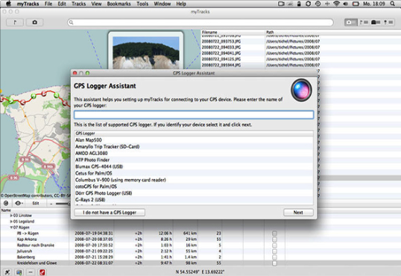Expand the 05 Legoland folder
401x276 pixels.
pos(11,222)
